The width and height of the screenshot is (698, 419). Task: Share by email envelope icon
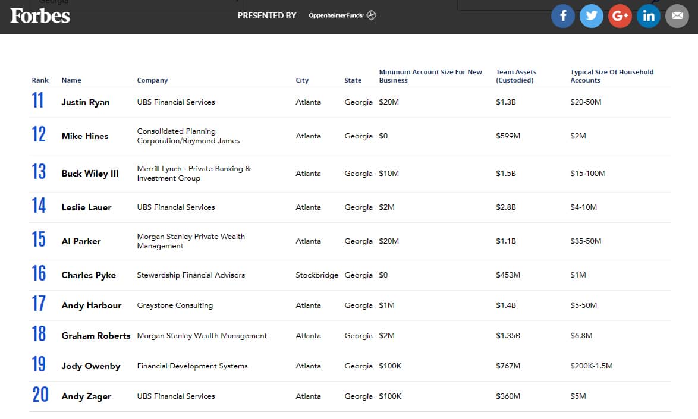tap(677, 16)
